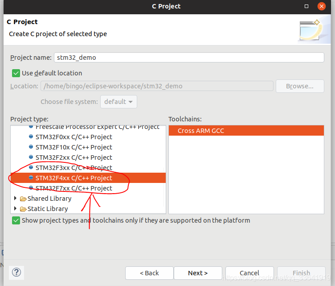
Task: Open the Choose file system dropdown
Action: click(x=118, y=102)
